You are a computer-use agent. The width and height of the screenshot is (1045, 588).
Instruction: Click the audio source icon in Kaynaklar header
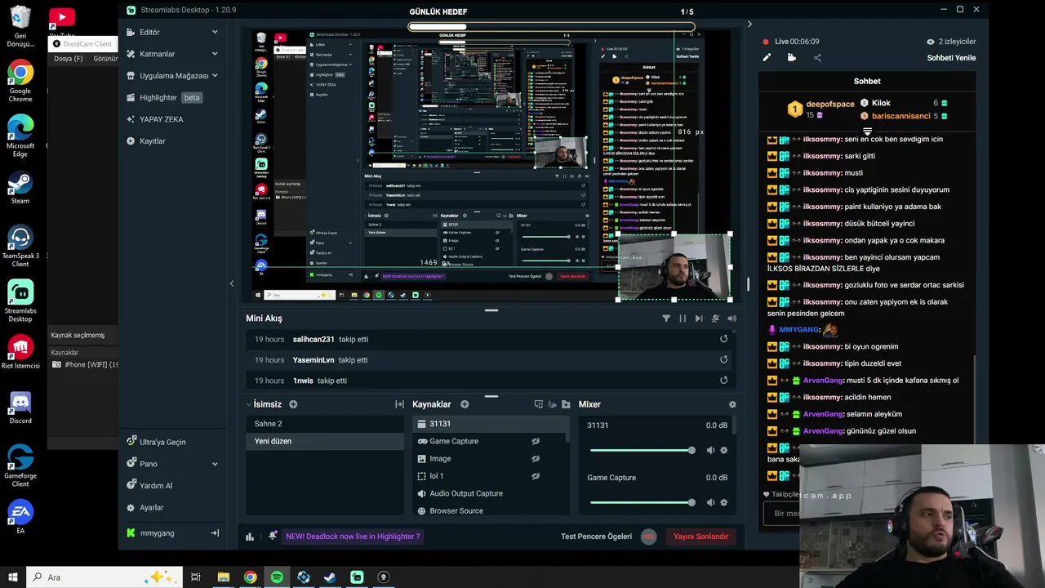[553, 404]
